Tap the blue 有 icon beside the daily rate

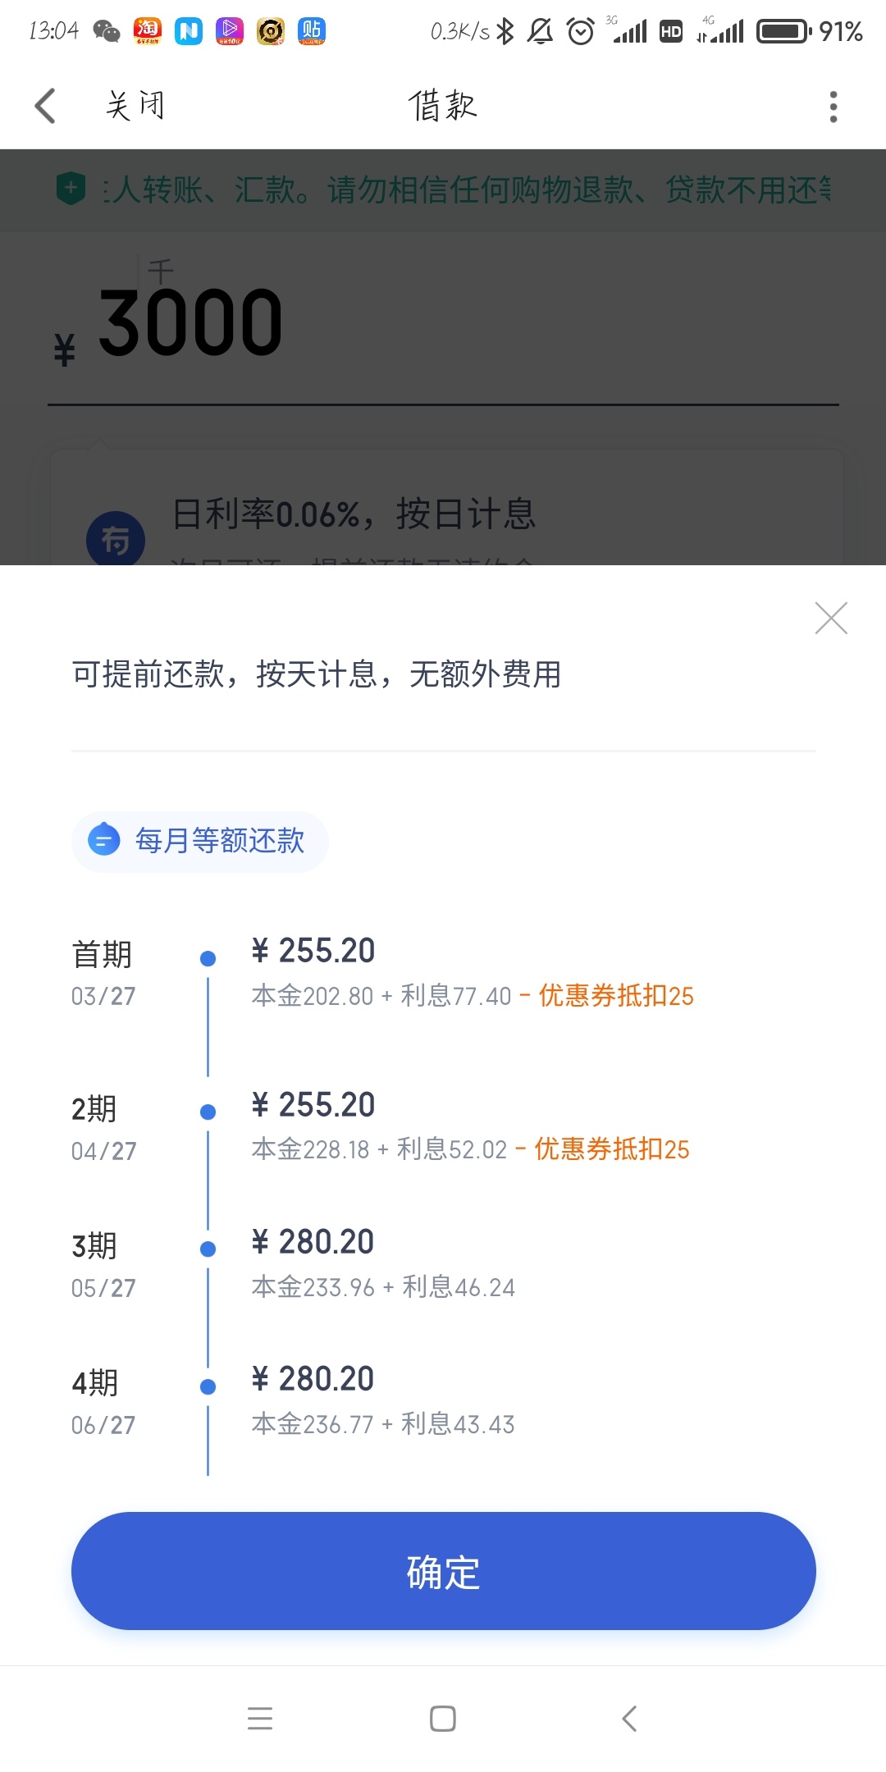click(116, 539)
